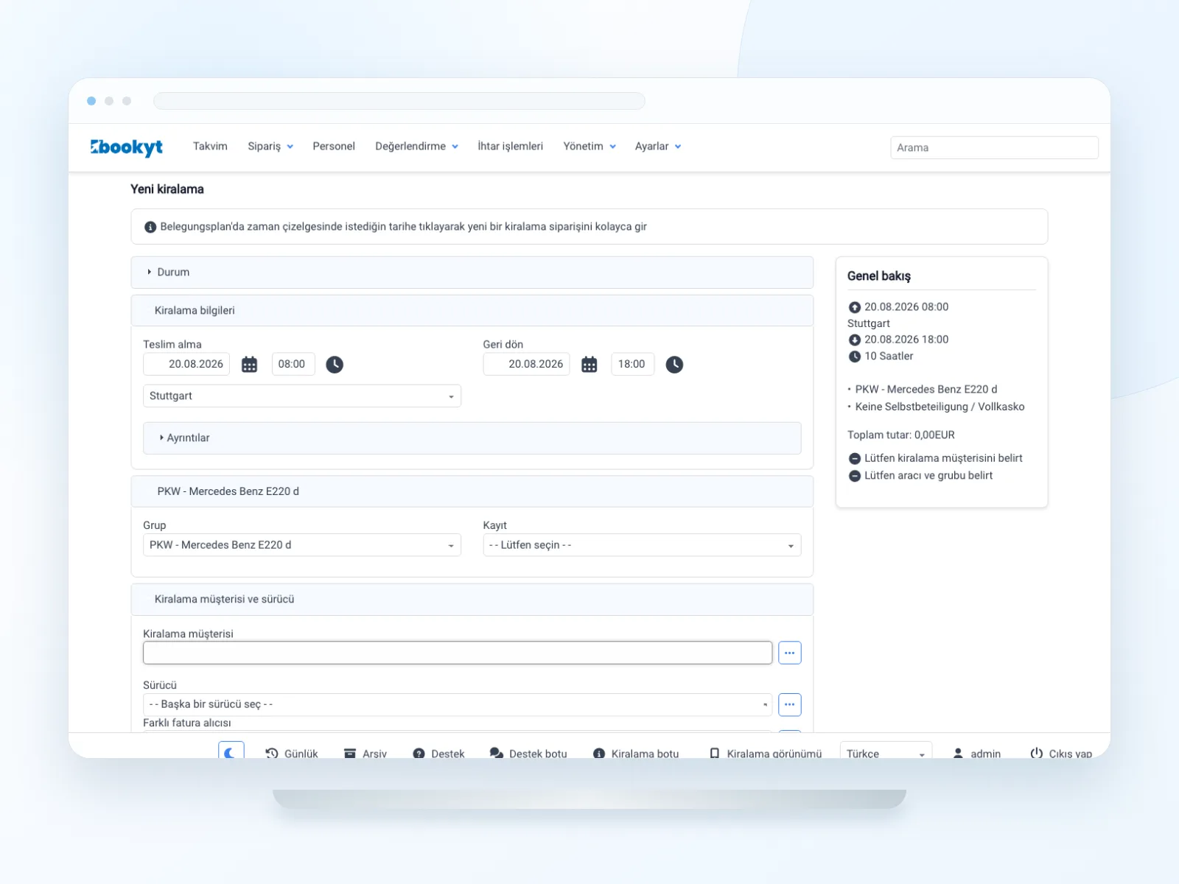Screen dimensions: 1179x884
Task: Open Kiralama botu info
Action: click(x=636, y=754)
